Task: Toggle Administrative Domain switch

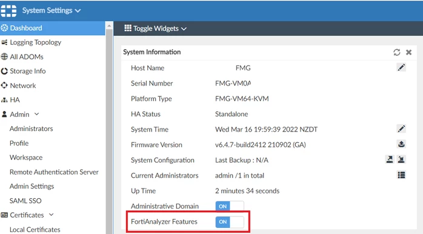Action: coord(230,206)
